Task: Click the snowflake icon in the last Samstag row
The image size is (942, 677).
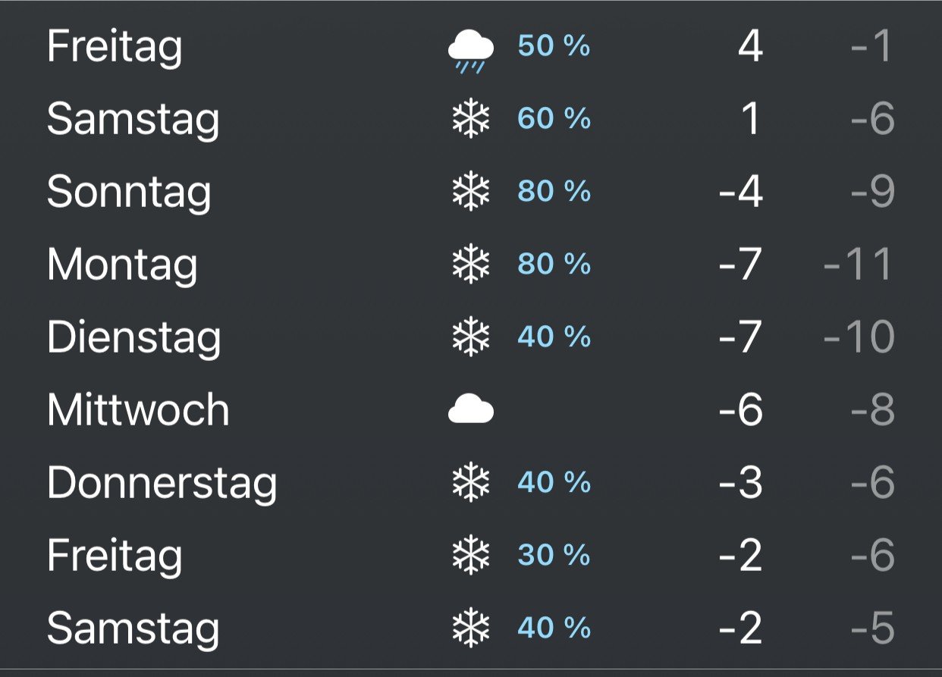Action: click(x=471, y=629)
